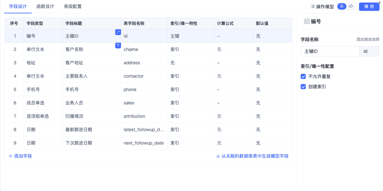The height and width of the screenshot is (191, 383).
Task: Switch to the 函数设计 tab
Action: 45,6
